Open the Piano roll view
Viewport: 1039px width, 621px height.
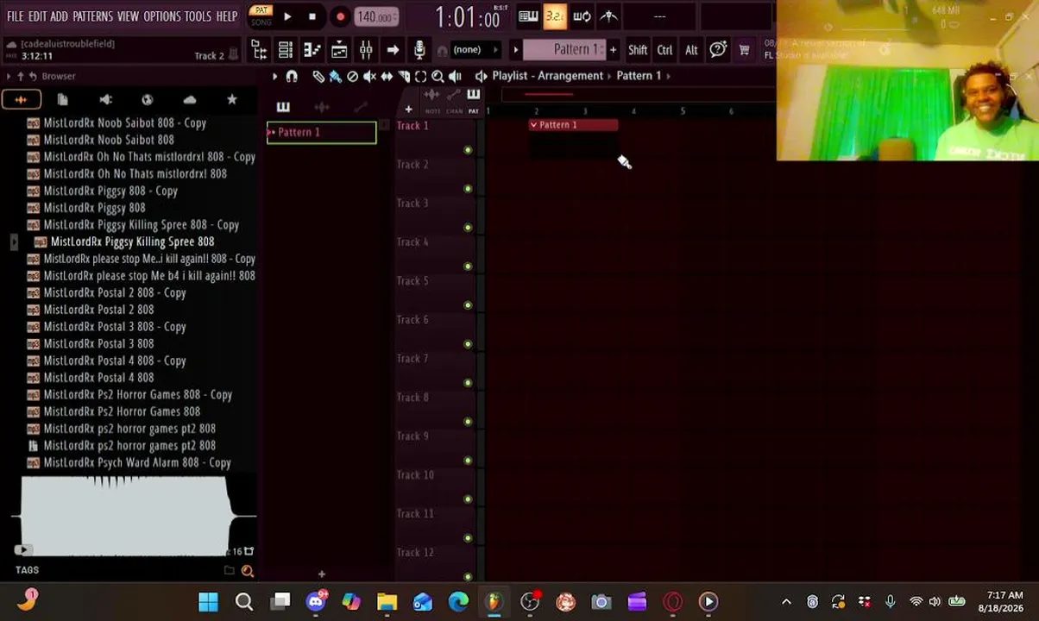click(312, 50)
